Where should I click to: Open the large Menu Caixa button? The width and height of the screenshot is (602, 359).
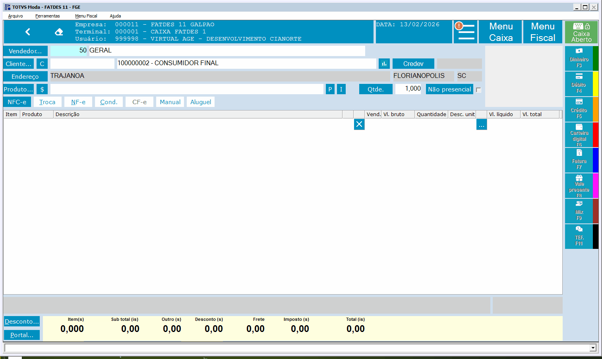(x=501, y=32)
